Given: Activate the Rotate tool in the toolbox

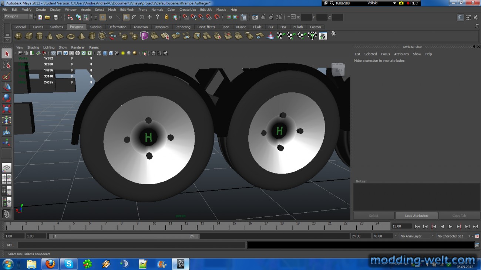Looking at the screenshot, I should (x=7, y=98).
